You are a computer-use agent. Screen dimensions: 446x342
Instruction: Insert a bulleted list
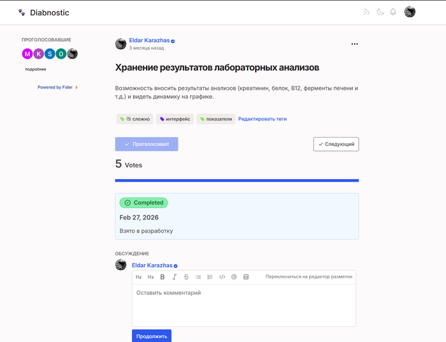pyautogui.click(x=198, y=277)
